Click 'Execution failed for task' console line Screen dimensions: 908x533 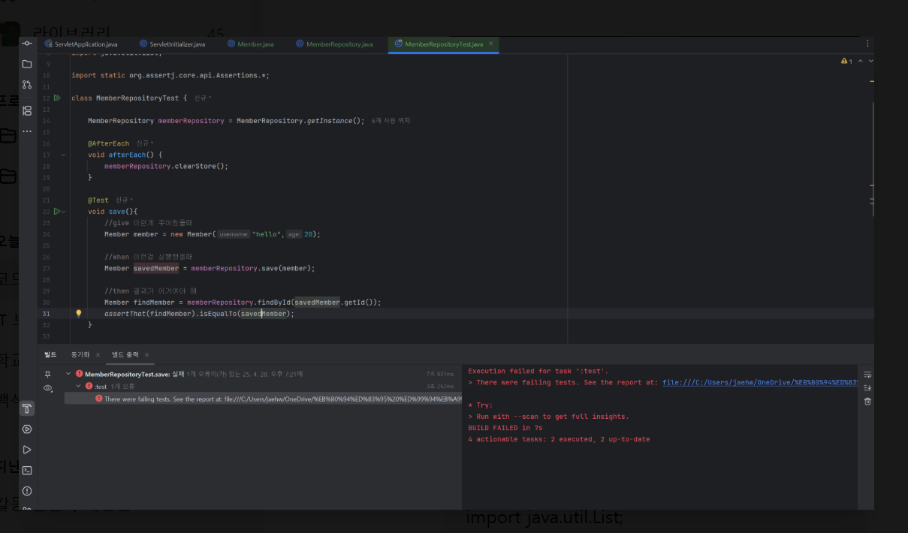(x=538, y=371)
